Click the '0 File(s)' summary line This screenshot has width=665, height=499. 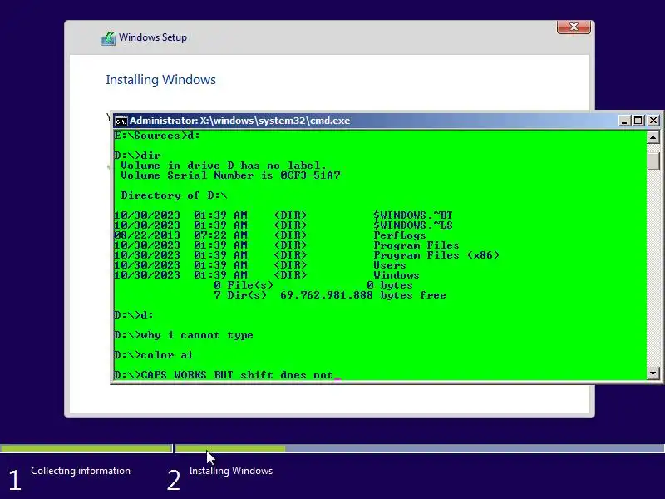pos(313,285)
